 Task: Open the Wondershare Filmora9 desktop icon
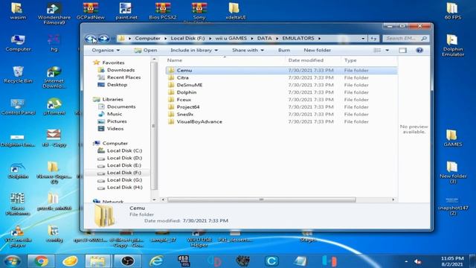54,13
